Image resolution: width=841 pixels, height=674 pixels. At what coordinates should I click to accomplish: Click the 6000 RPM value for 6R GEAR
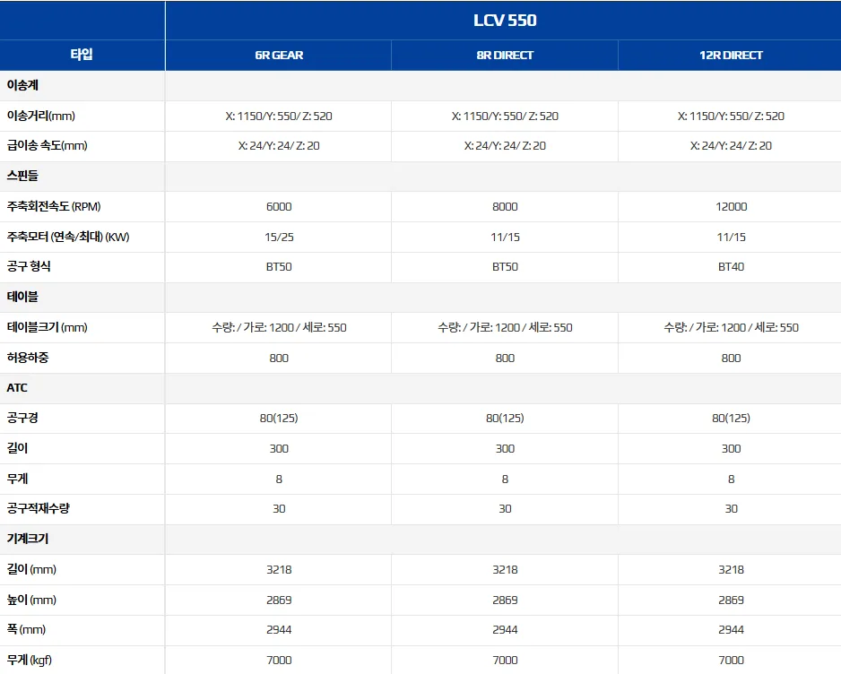coord(279,206)
